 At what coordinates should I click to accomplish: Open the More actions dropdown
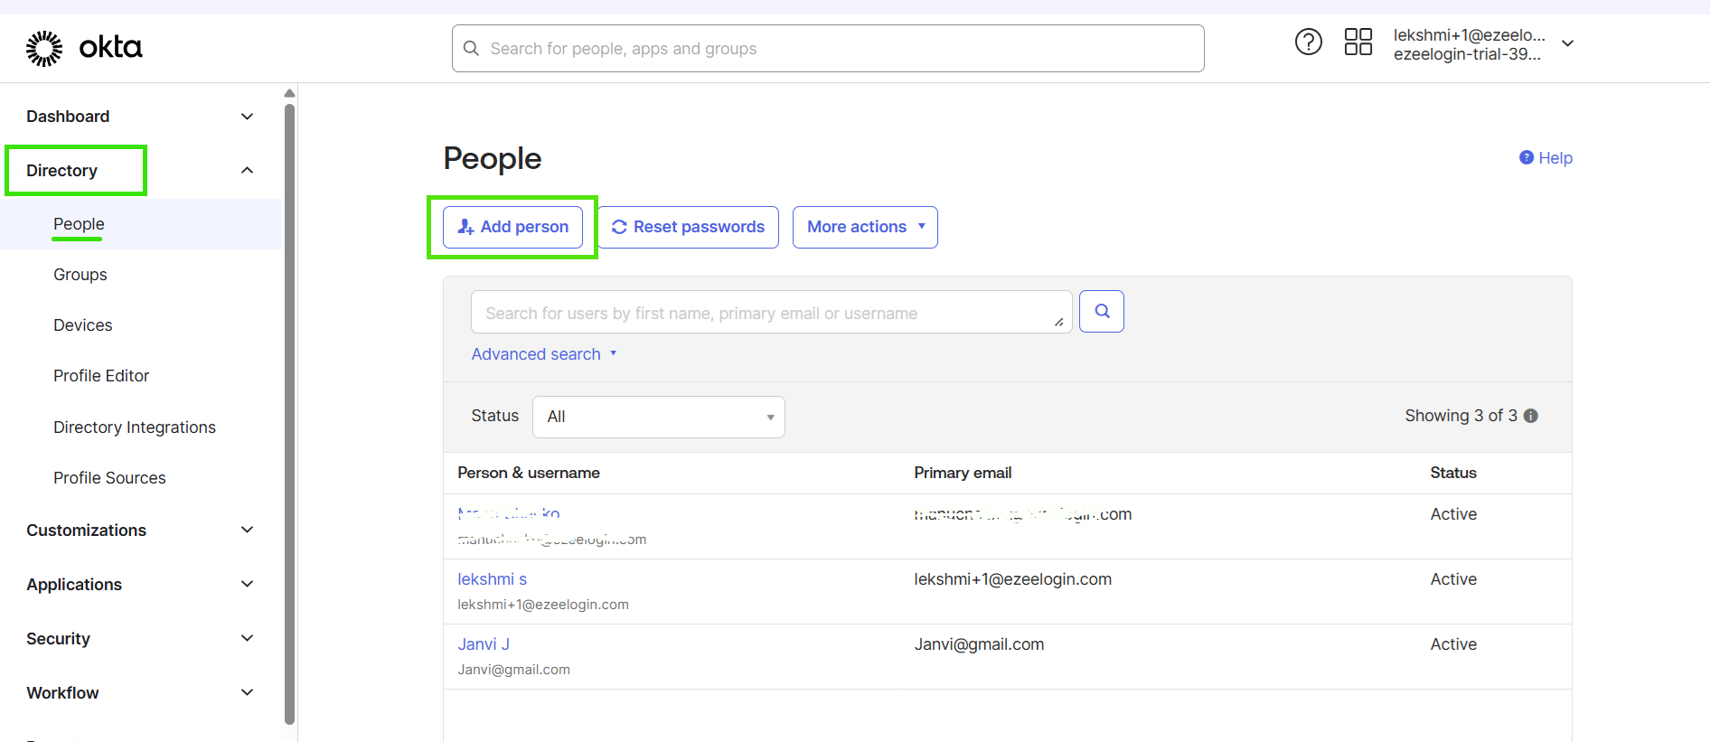(x=865, y=227)
